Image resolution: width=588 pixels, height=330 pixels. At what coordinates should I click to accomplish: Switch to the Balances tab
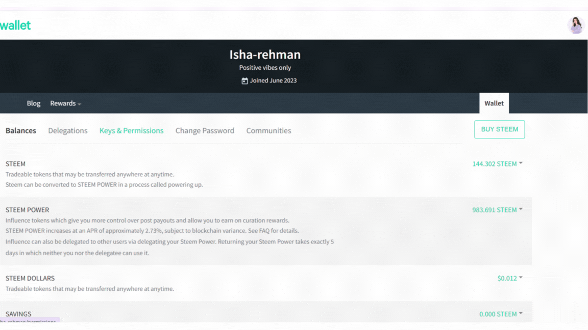click(20, 130)
